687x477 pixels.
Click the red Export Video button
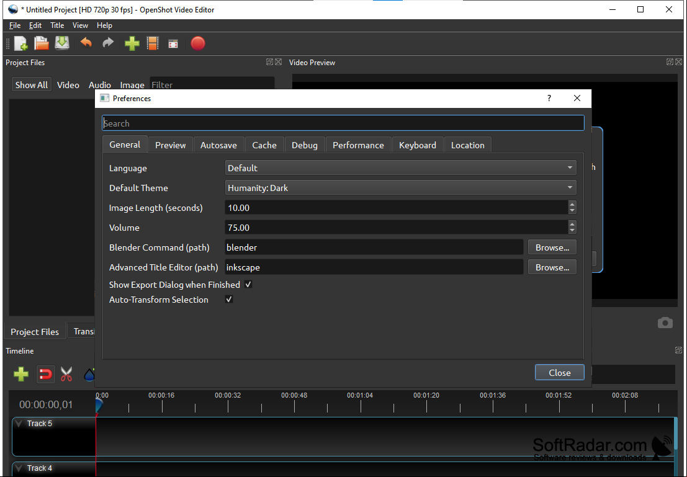click(197, 43)
